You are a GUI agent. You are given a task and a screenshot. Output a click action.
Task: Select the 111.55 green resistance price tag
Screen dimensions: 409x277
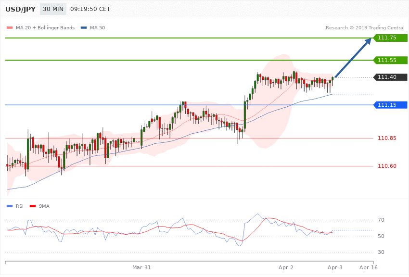tap(390, 60)
